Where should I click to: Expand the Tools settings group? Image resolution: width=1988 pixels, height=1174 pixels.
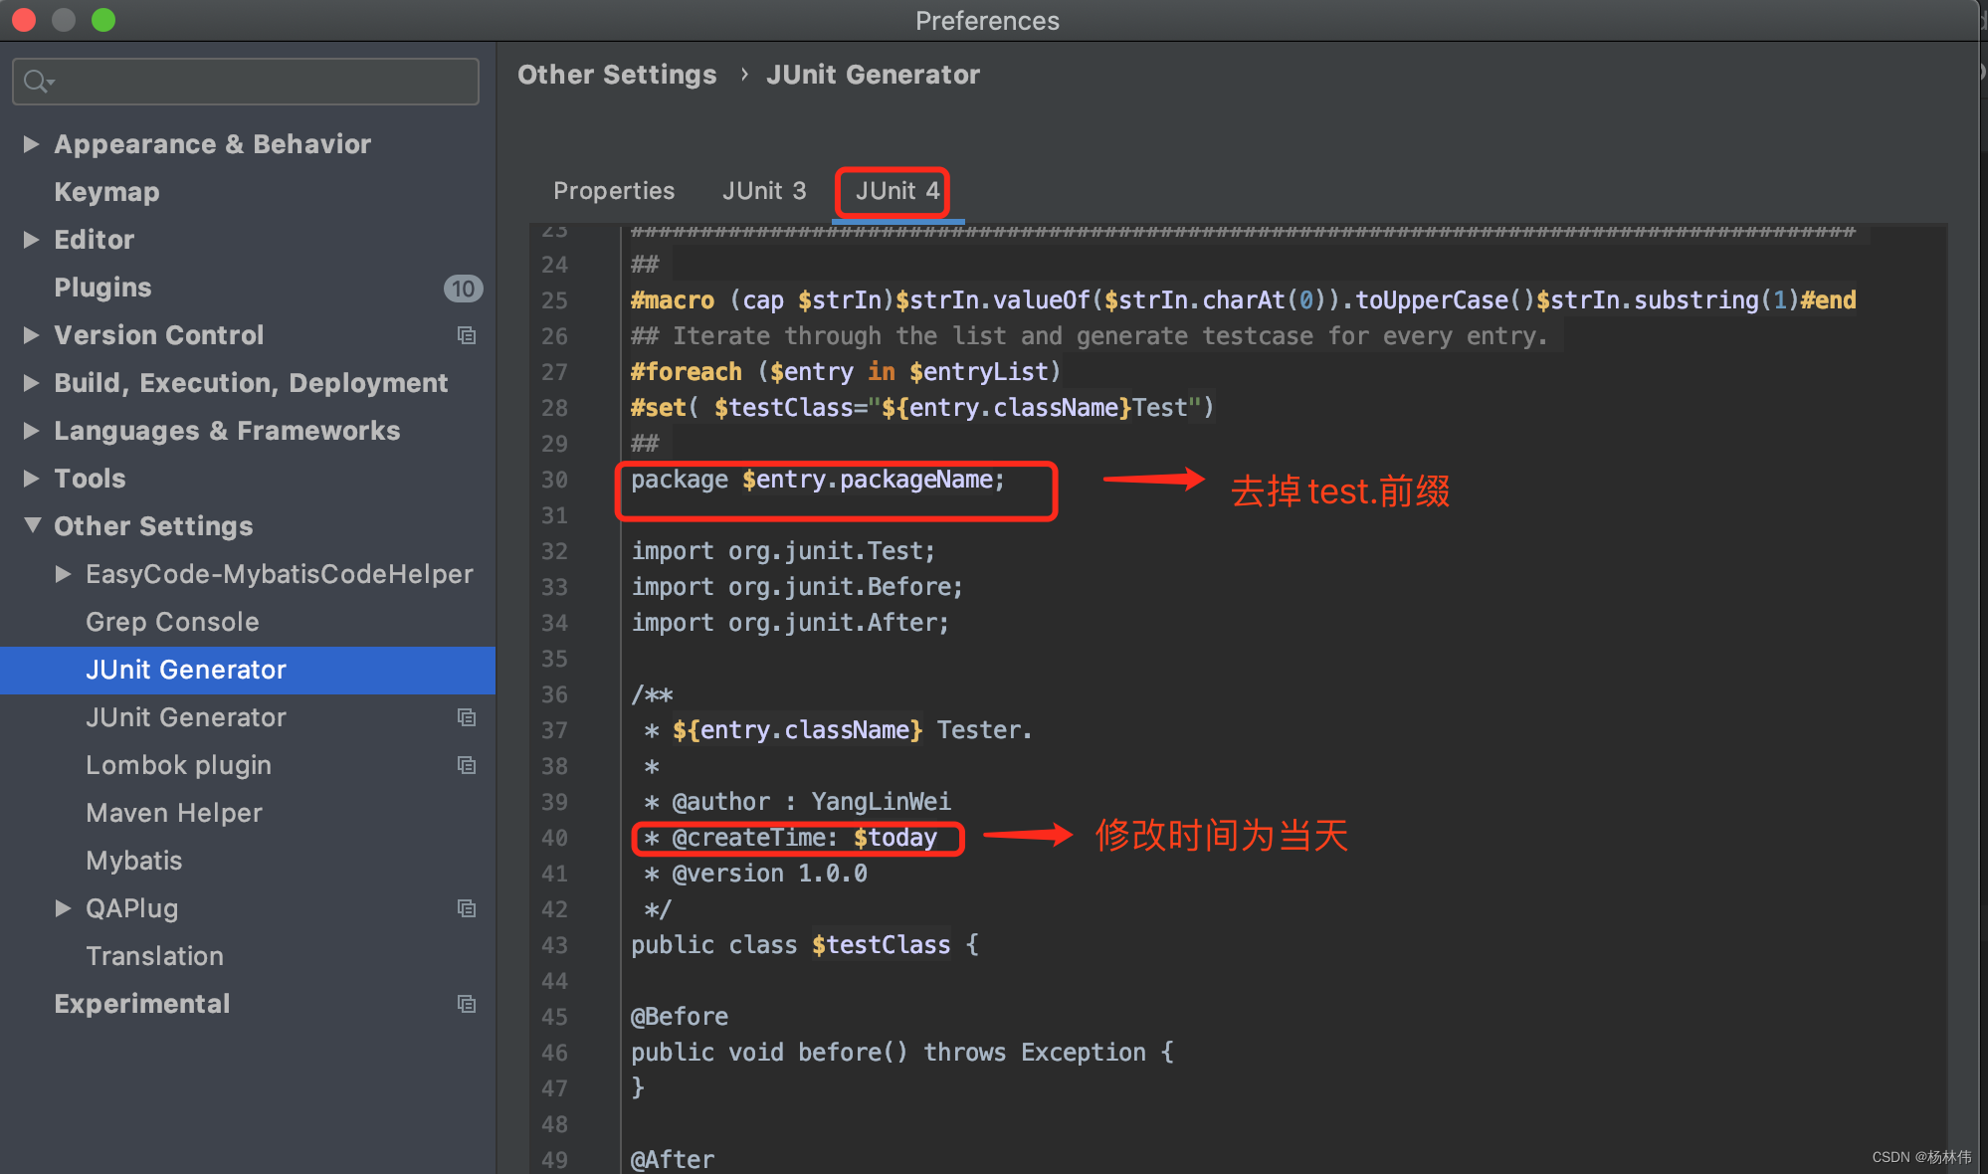[x=31, y=479]
